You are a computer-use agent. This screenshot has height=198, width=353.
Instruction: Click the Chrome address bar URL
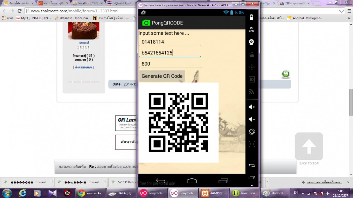tap(75, 11)
